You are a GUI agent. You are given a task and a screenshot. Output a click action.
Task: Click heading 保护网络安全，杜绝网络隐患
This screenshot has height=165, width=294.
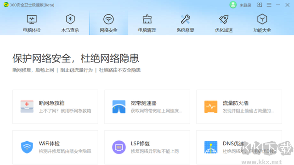tap(76, 58)
